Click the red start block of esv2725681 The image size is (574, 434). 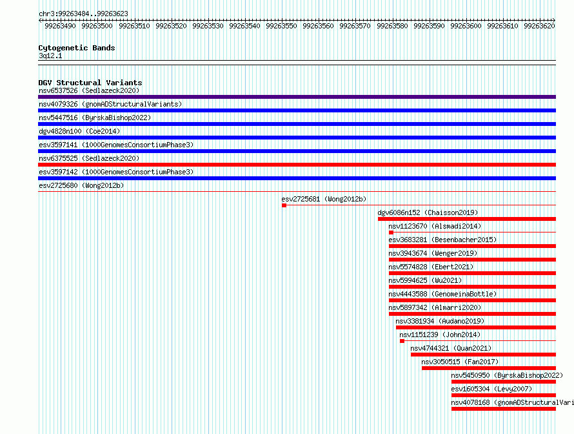pos(284,205)
